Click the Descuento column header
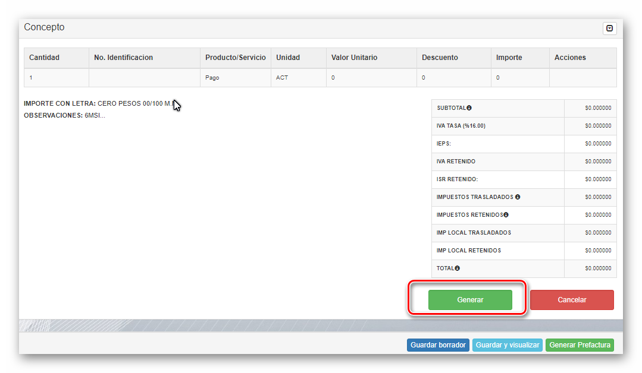Viewport: 642px width, 373px height. [454, 58]
